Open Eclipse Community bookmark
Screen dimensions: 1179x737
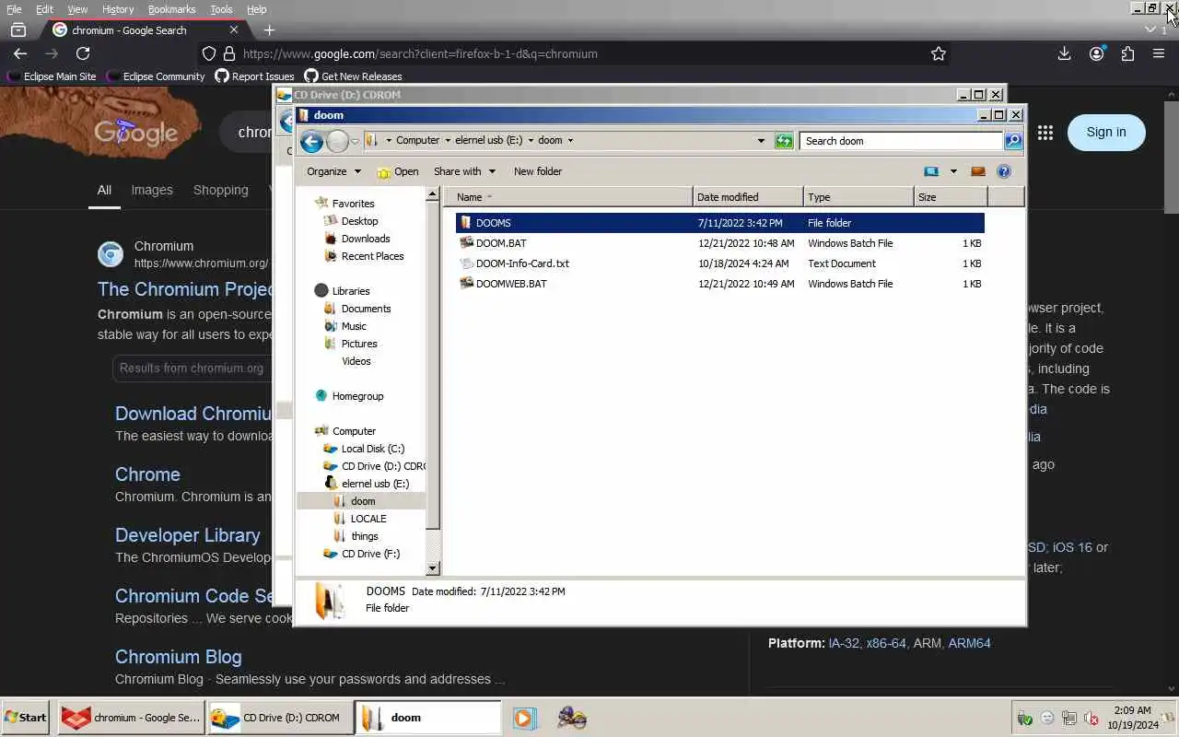pyautogui.click(x=156, y=76)
